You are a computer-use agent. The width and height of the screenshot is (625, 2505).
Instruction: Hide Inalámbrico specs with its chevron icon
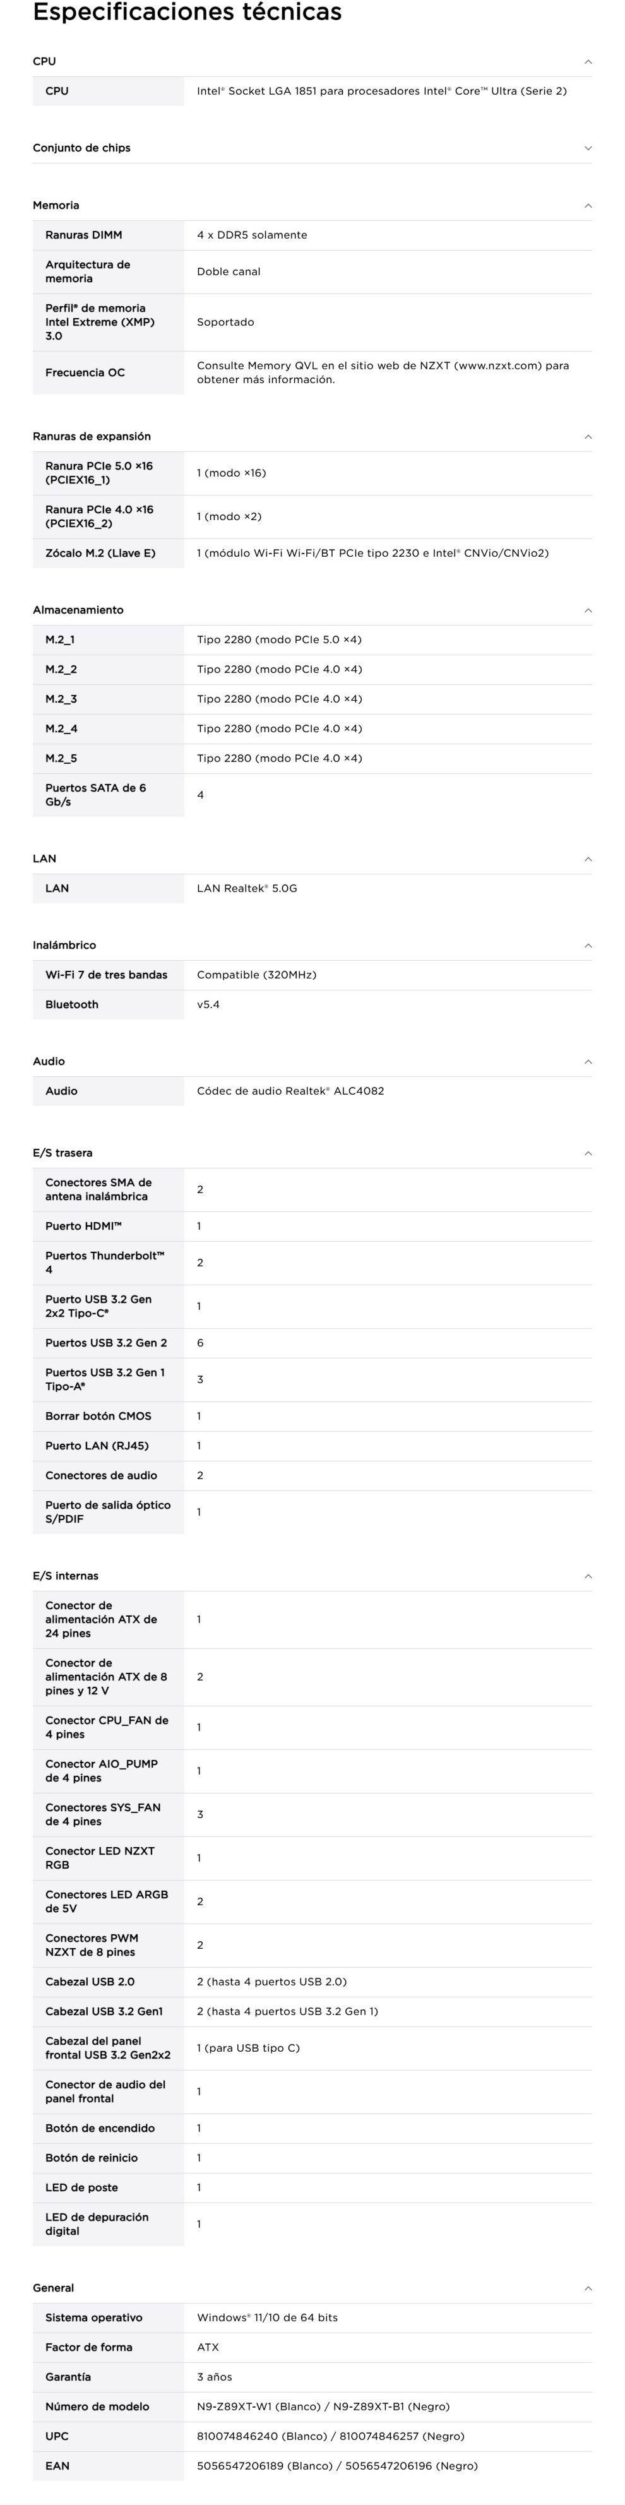587,945
